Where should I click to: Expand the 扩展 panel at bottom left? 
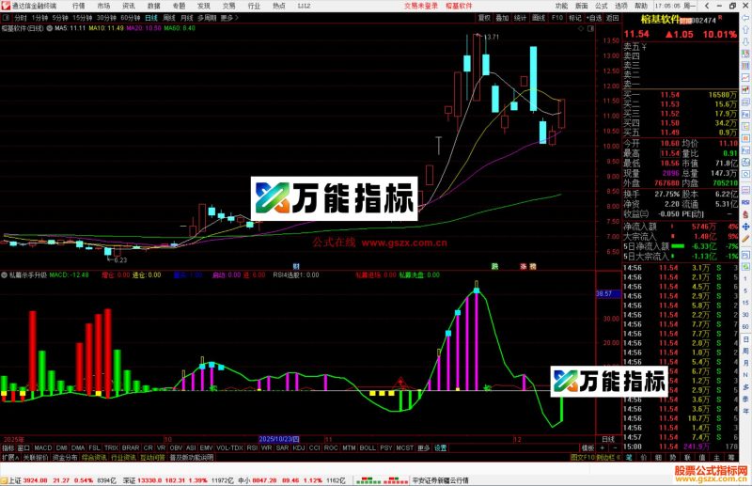click(x=10, y=458)
